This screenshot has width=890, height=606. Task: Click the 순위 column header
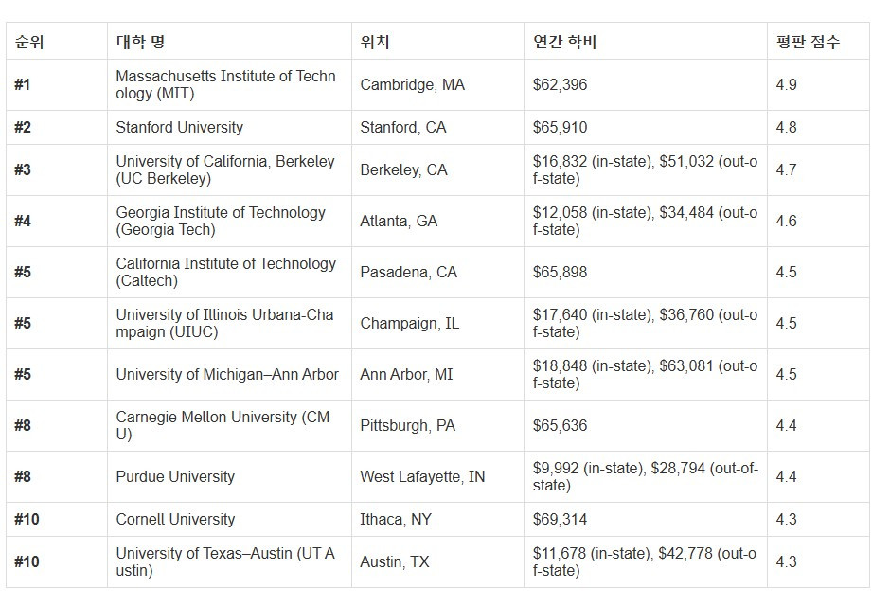tap(29, 43)
